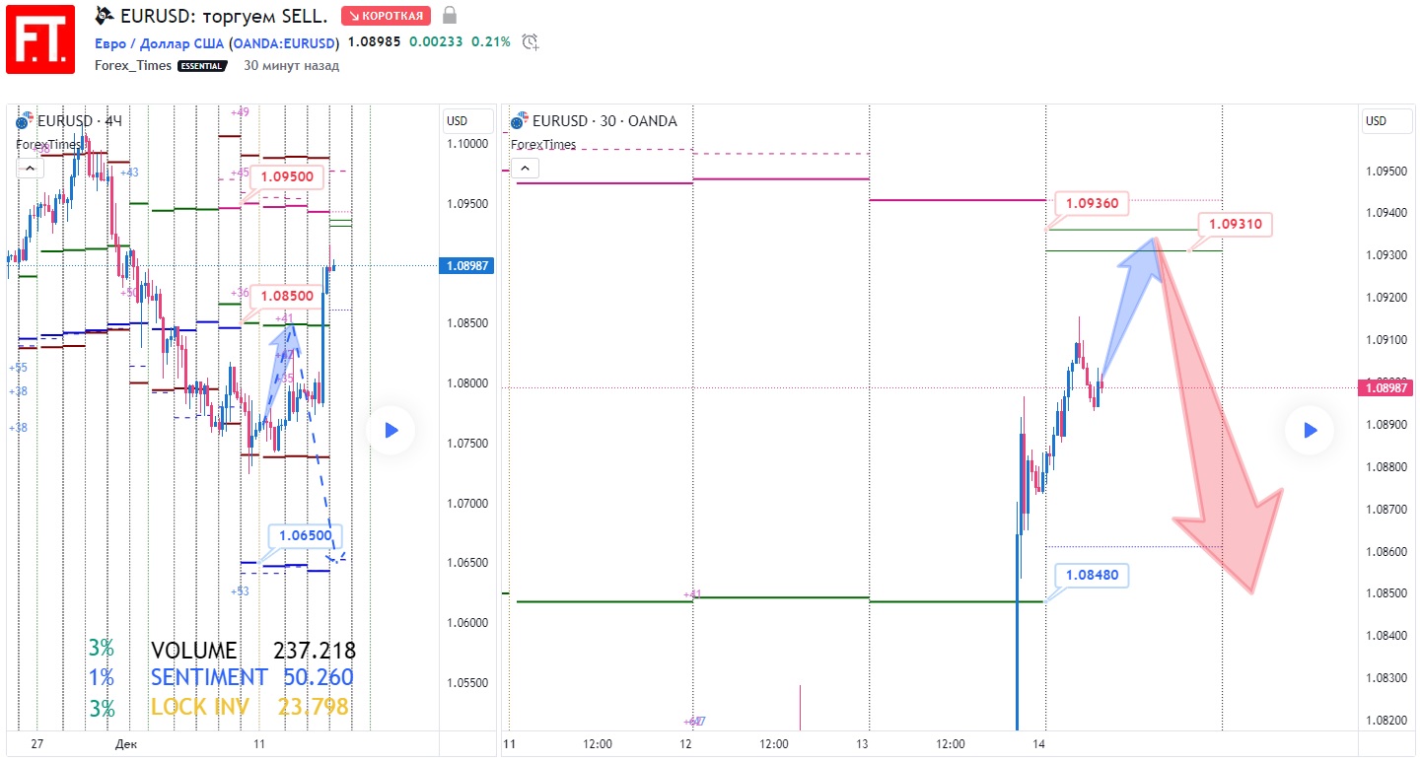1420x762 pixels.
Task: Open the Forex_Times author profile link
Action: click(x=133, y=66)
